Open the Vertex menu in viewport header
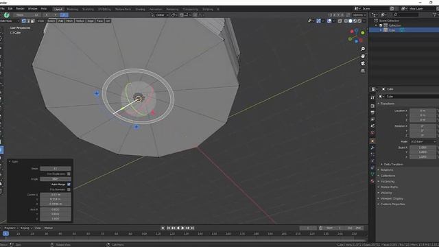The width and height of the screenshot is (439, 247). (80, 21)
